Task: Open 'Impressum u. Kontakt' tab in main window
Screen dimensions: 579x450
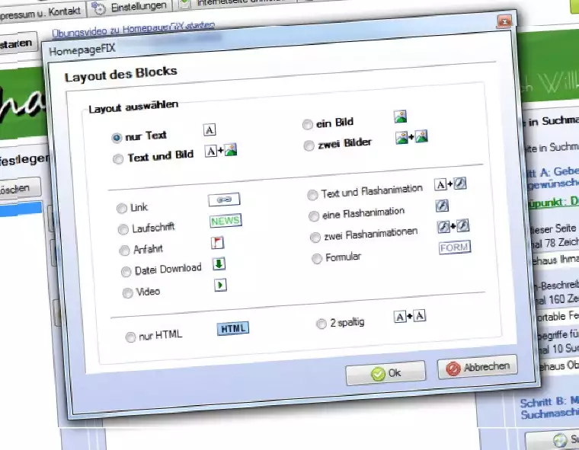Action: [x=40, y=13]
